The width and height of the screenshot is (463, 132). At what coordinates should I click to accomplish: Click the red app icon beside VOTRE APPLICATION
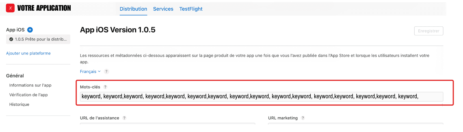coord(10,8)
